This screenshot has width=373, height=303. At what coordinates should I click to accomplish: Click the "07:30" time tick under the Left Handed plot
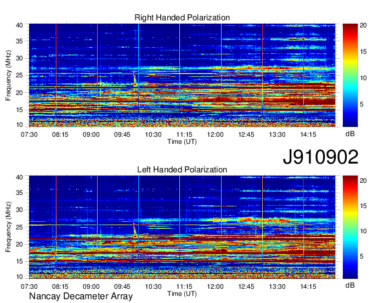pyautogui.click(x=29, y=287)
